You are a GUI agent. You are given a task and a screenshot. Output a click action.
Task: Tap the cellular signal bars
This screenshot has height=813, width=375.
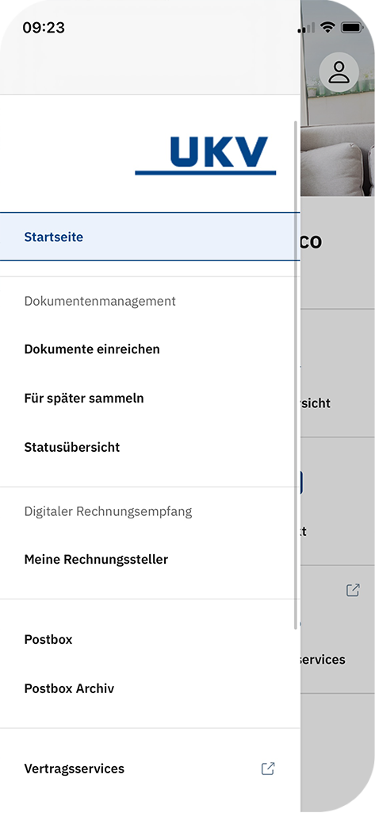pos(306,28)
